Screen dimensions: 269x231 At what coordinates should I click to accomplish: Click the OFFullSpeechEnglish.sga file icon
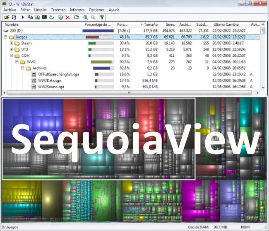click(x=34, y=74)
